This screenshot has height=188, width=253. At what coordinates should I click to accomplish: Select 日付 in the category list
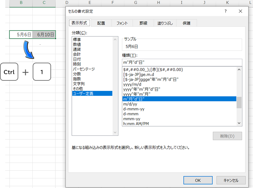tap(77, 59)
